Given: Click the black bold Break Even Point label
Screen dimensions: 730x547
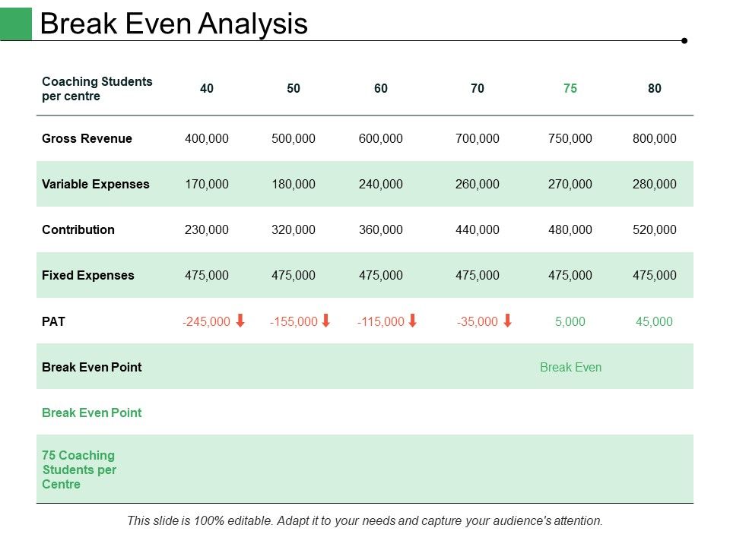Looking at the screenshot, I should pos(92,367).
